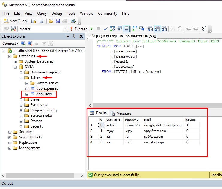Expand the Programmability folder
The image size is (222, 189).
coord(21,110)
